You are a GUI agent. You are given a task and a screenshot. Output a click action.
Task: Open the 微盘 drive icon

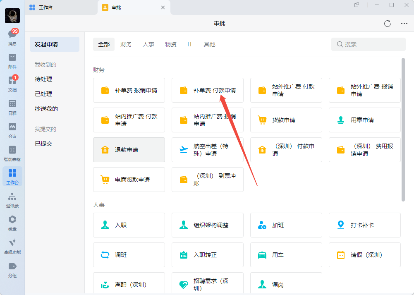click(x=12, y=222)
